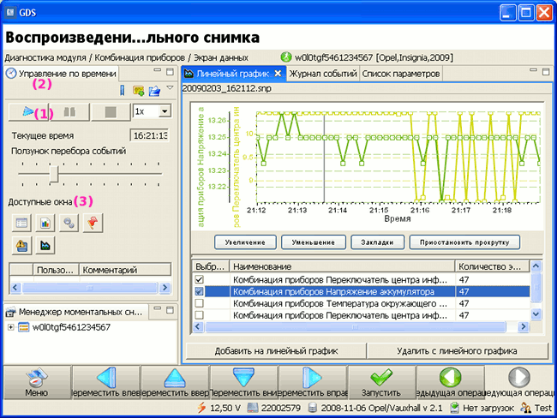Click the Увеличение zoom in button
557x418 pixels.
(x=245, y=242)
